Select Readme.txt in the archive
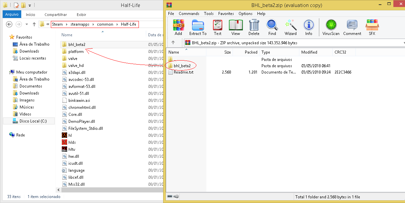405x203 pixels. coord(181,72)
